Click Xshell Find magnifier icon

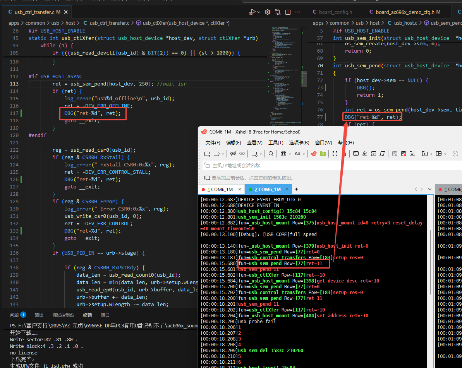pos(271,154)
